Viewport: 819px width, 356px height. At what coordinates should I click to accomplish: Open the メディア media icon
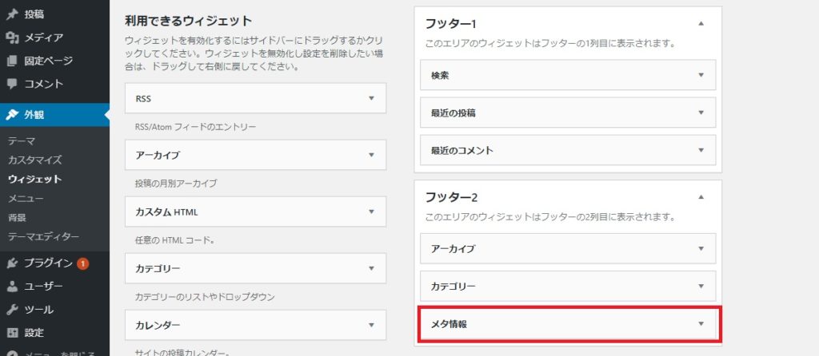12,38
